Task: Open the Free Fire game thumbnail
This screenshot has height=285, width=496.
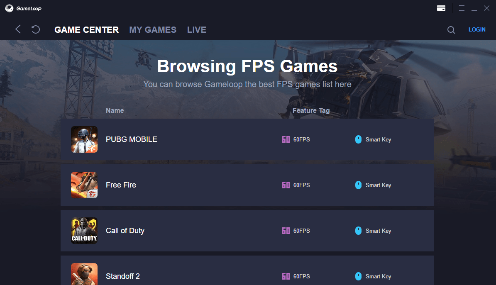Action: [84, 185]
